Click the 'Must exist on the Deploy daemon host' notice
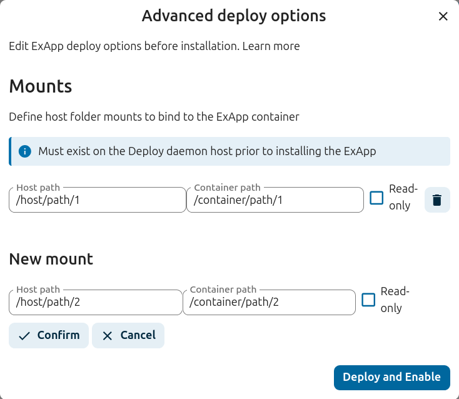This screenshot has height=399, width=459. pyautogui.click(x=207, y=151)
